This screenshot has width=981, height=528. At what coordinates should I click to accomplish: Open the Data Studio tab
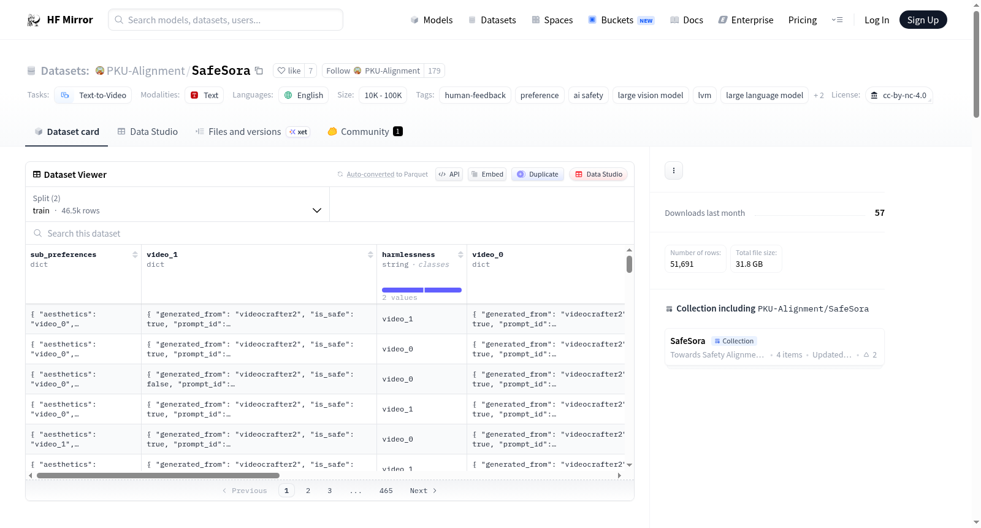[x=148, y=132]
